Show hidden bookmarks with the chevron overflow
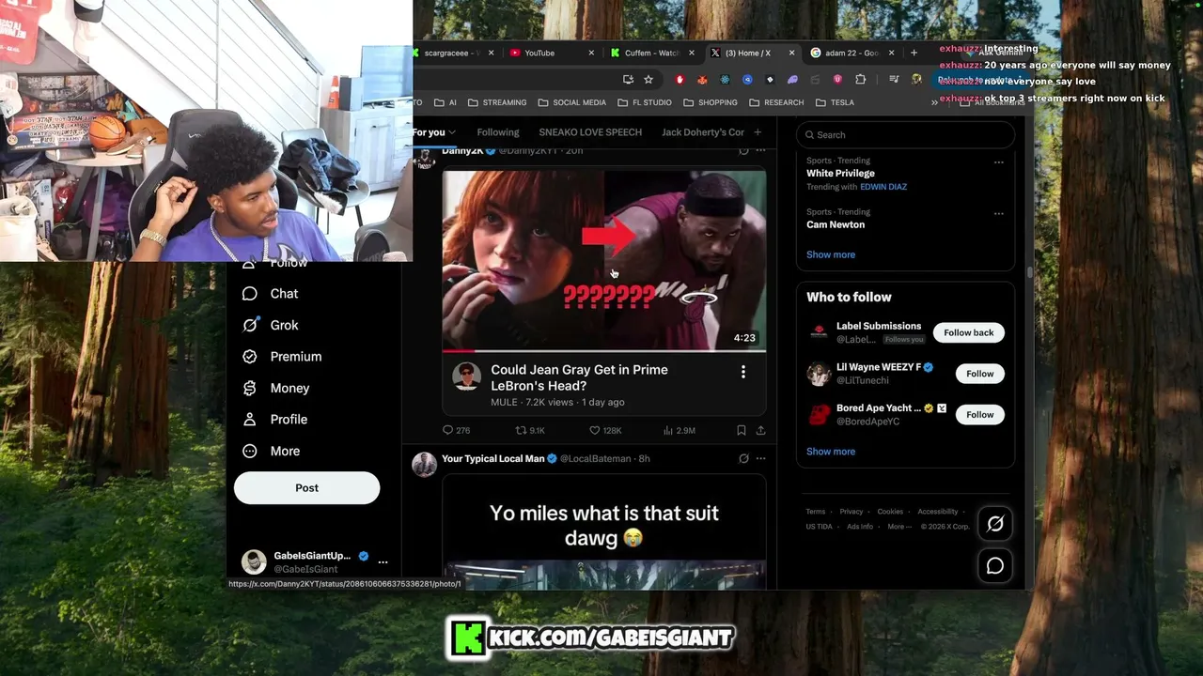 click(x=934, y=102)
